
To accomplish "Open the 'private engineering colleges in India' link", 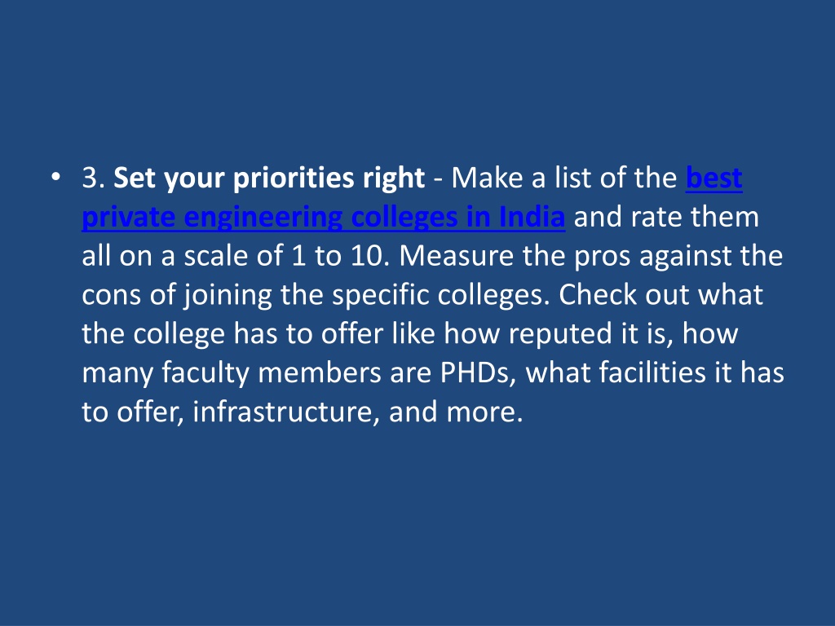I will click(323, 217).
